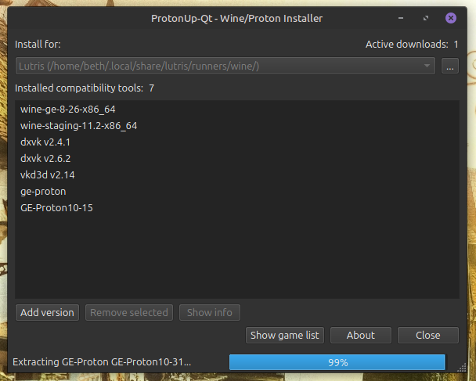Open the About dialog

(361, 335)
